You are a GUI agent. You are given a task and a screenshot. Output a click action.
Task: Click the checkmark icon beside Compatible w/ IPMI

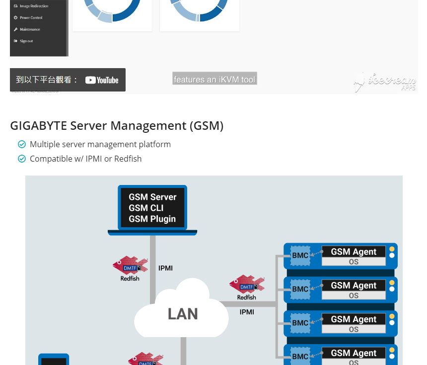(x=22, y=159)
